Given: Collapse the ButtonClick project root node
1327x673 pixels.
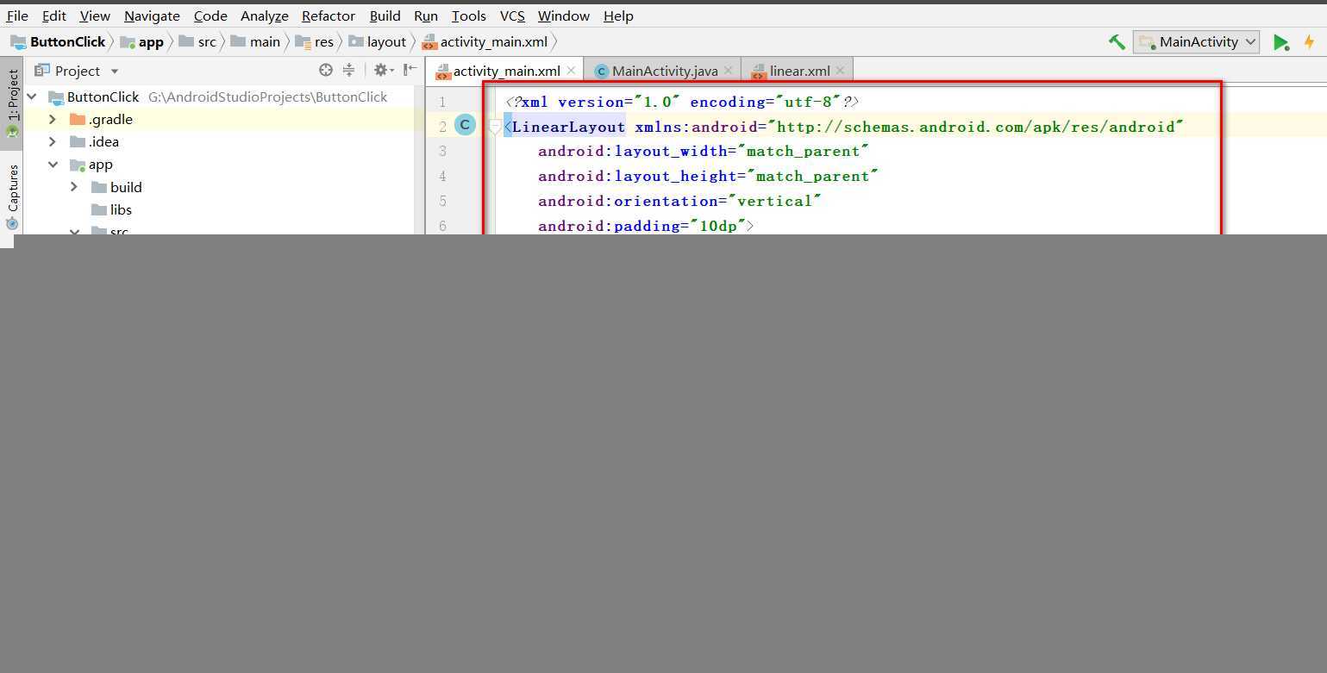Looking at the screenshot, I should point(32,97).
